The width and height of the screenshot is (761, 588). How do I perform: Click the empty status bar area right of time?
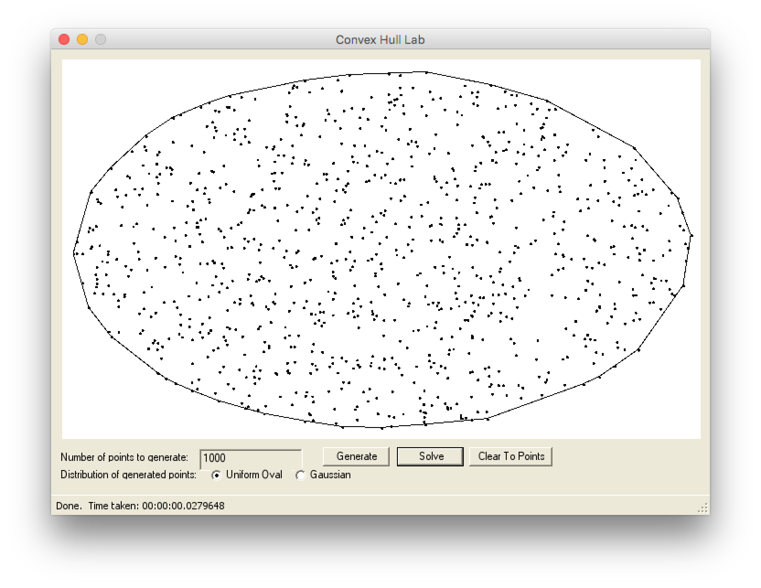click(457, 506)
